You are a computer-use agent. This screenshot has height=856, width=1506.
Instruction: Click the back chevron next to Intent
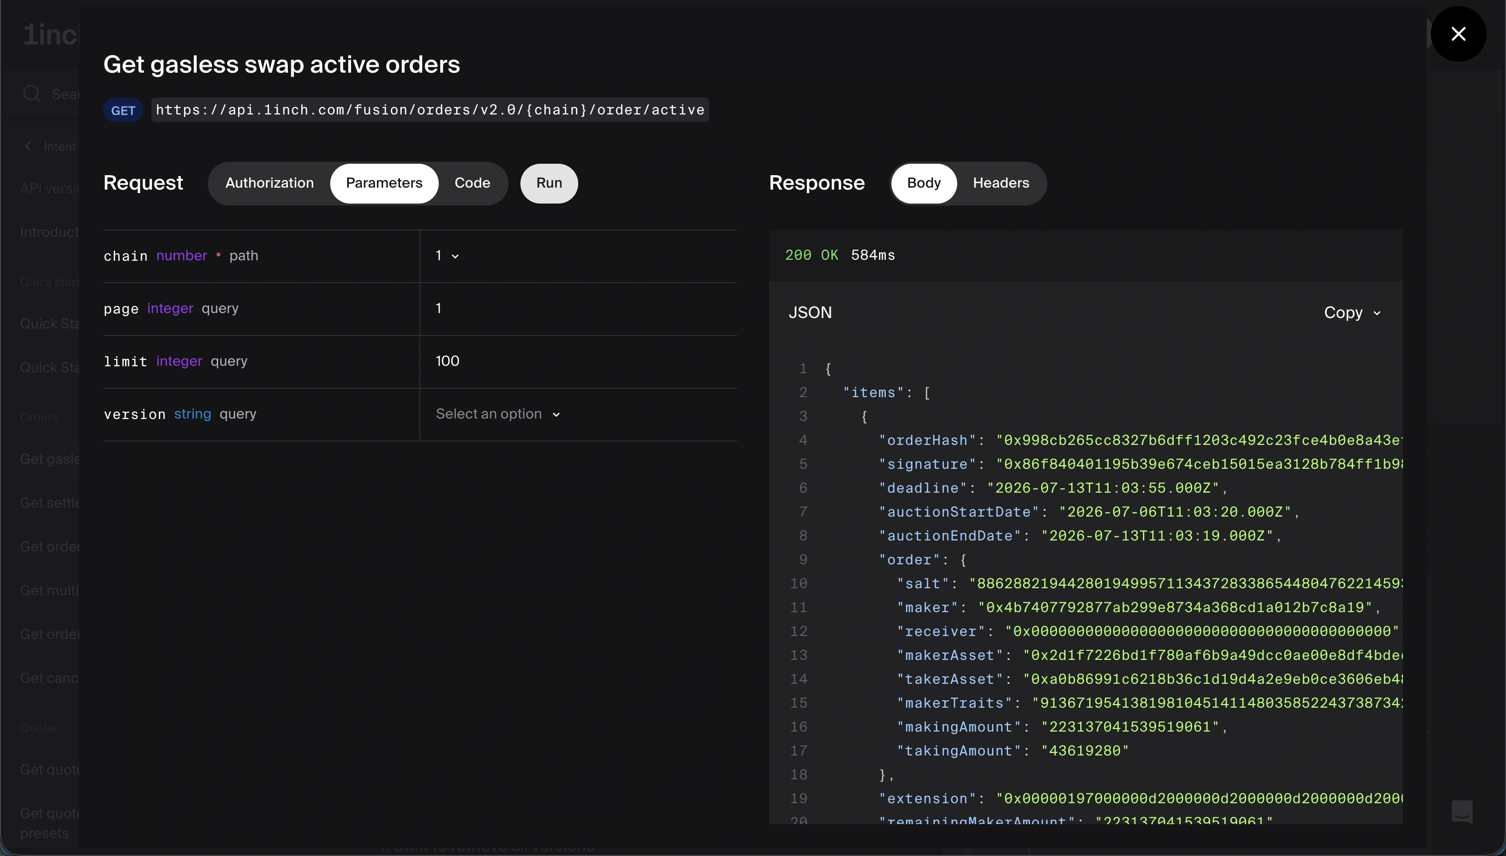[28, 146]
